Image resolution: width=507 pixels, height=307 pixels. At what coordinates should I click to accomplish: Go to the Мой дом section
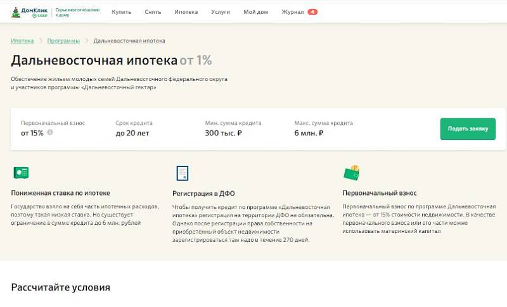coord(256,12)
